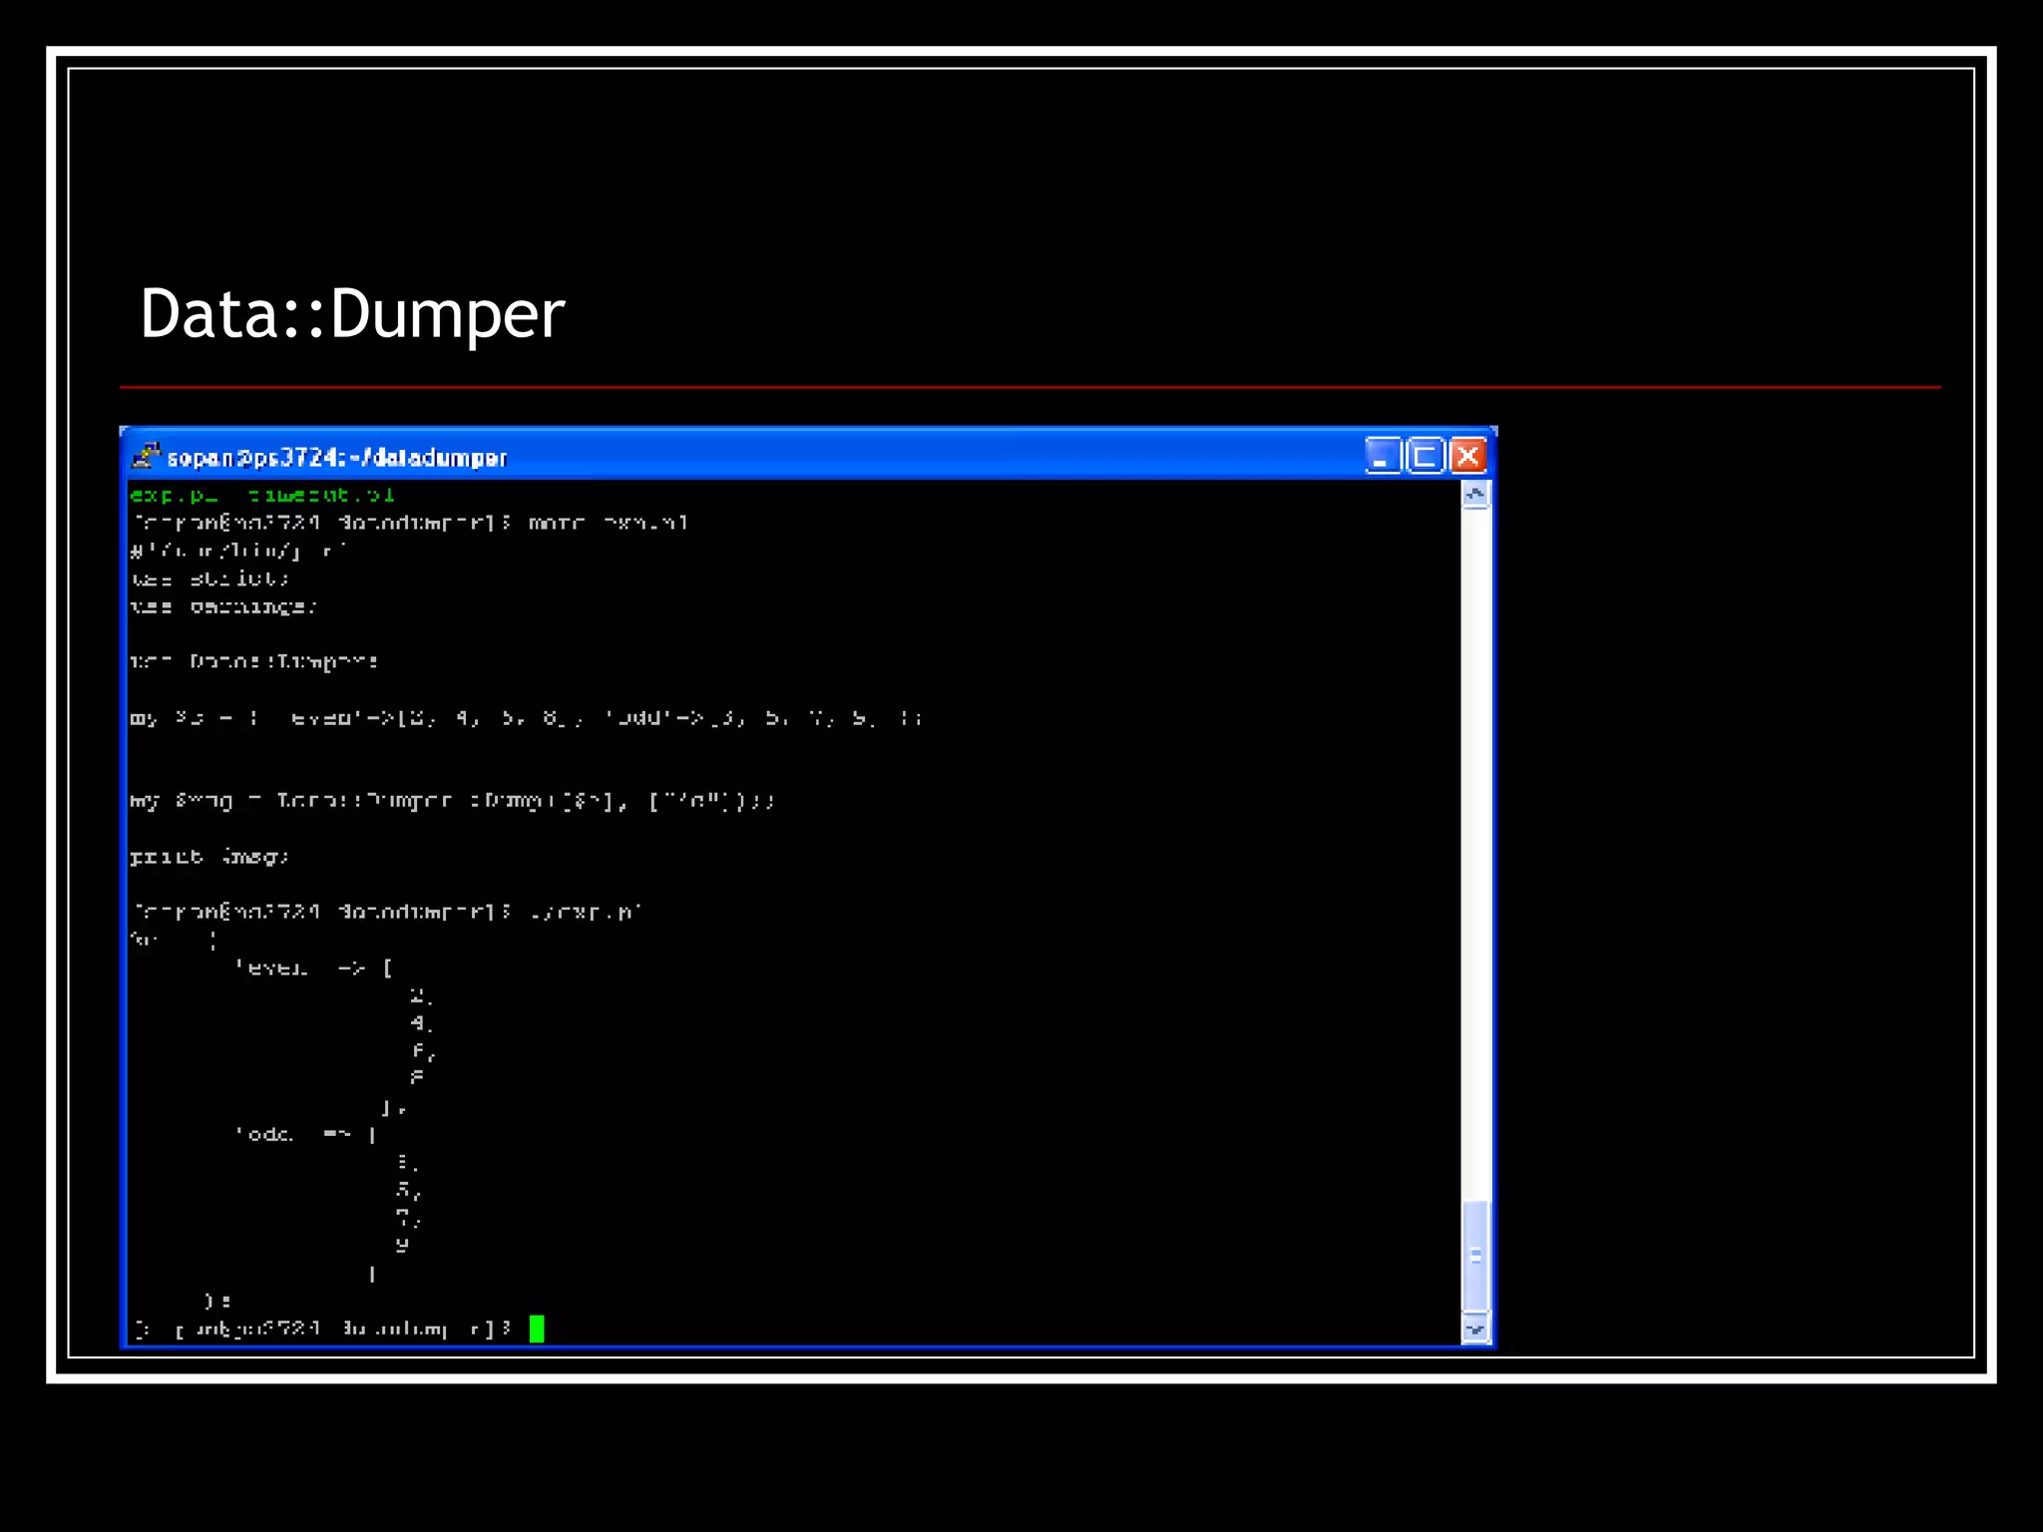Click the 'use Data::Dumper;' line
The width and height of the screenshot is (2043, 1532).
tap(253, 662)
